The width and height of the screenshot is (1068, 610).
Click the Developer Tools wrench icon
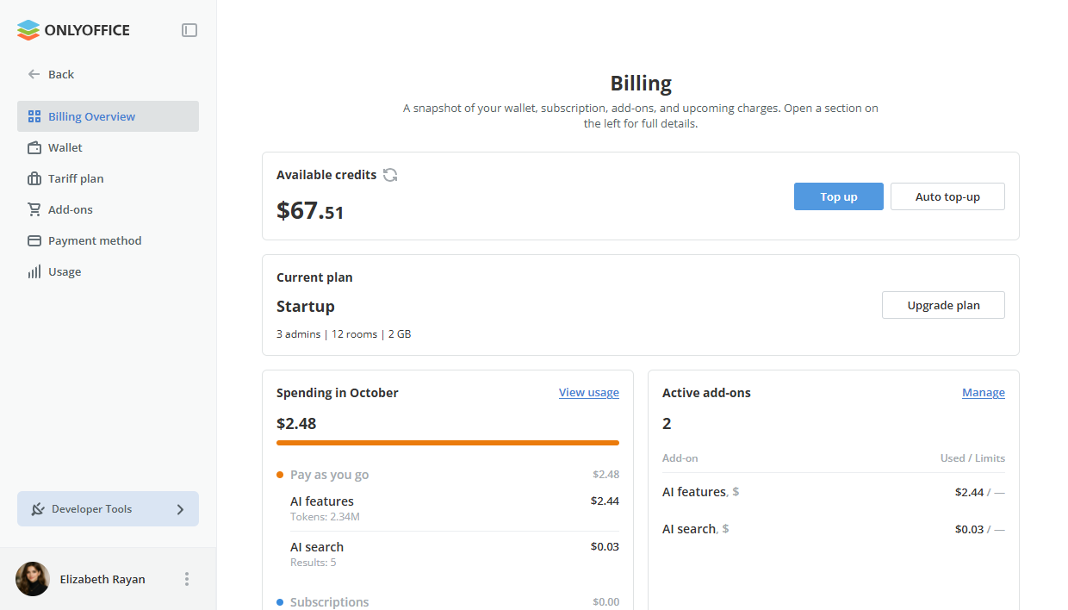pos(38,509)
